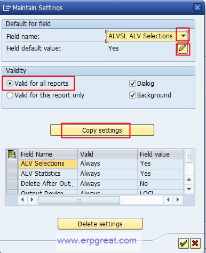Click the Copy settings button

coord(102,130)
